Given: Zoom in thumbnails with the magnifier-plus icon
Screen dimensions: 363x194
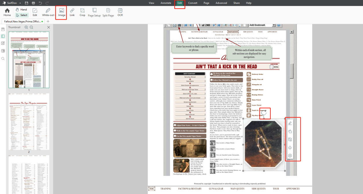Looking at the screenshot, I should click(x=26, y=27).
